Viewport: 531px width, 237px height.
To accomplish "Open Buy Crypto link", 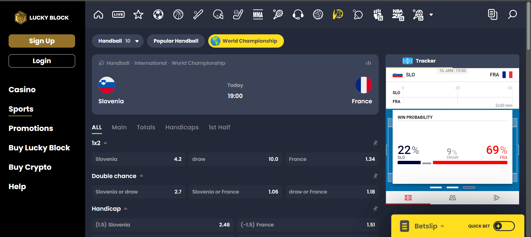I will pos(30,167).
